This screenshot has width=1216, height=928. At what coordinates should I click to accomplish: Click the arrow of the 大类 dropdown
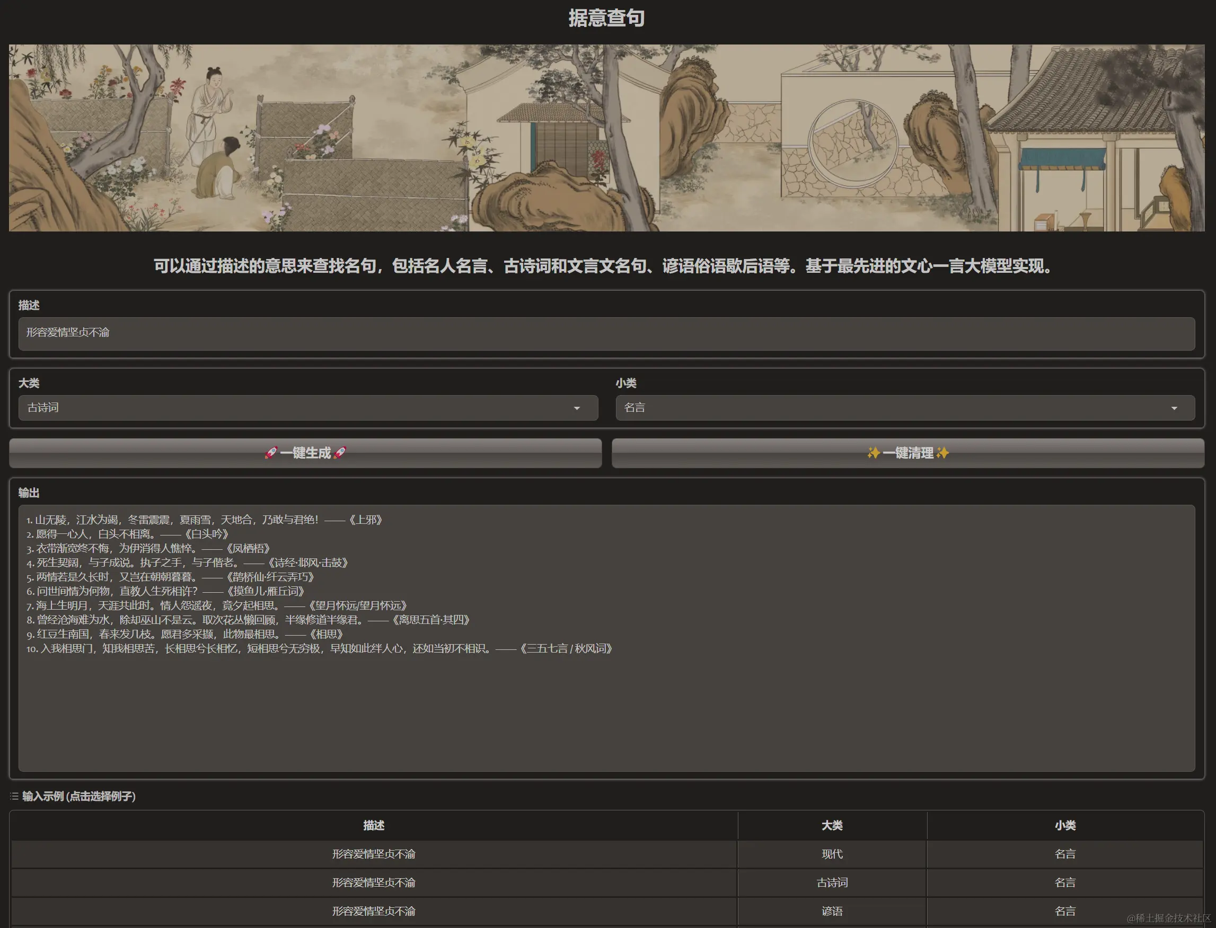click(x=577, y=408)
